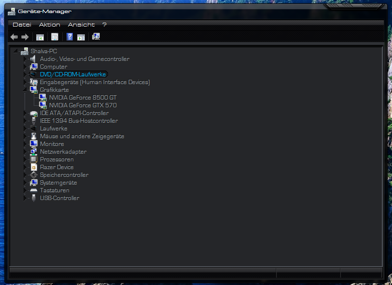Select Eingabegeräte (Human Interface Devices) row
Screen dimensions: 392x285
click(95, 82)
